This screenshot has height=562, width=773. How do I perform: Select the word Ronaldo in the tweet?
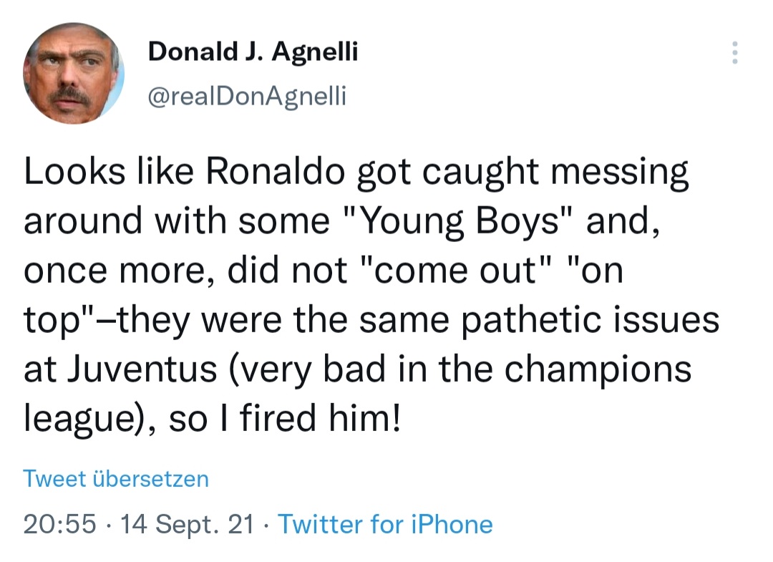275,171
